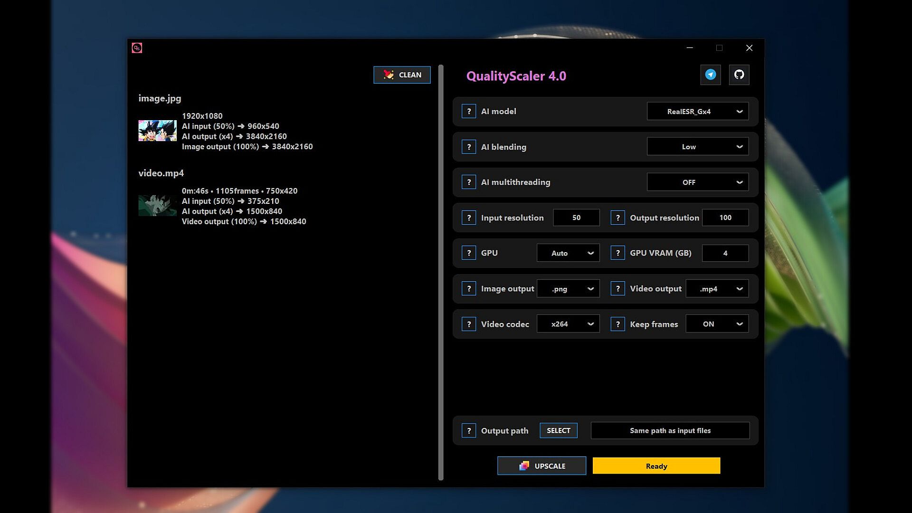Start processing with the UPSCALE button

541,466
